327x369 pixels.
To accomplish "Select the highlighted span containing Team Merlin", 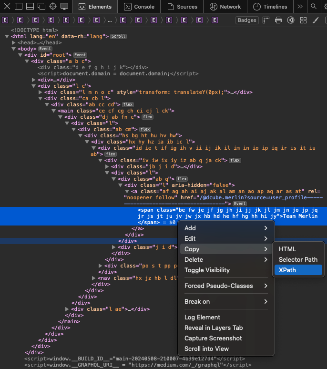I will (163, 216).
